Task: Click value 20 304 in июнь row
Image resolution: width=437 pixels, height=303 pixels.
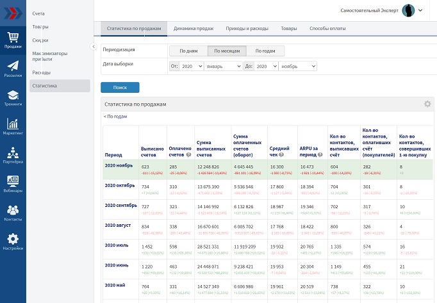Action: (x=307, y=266)
